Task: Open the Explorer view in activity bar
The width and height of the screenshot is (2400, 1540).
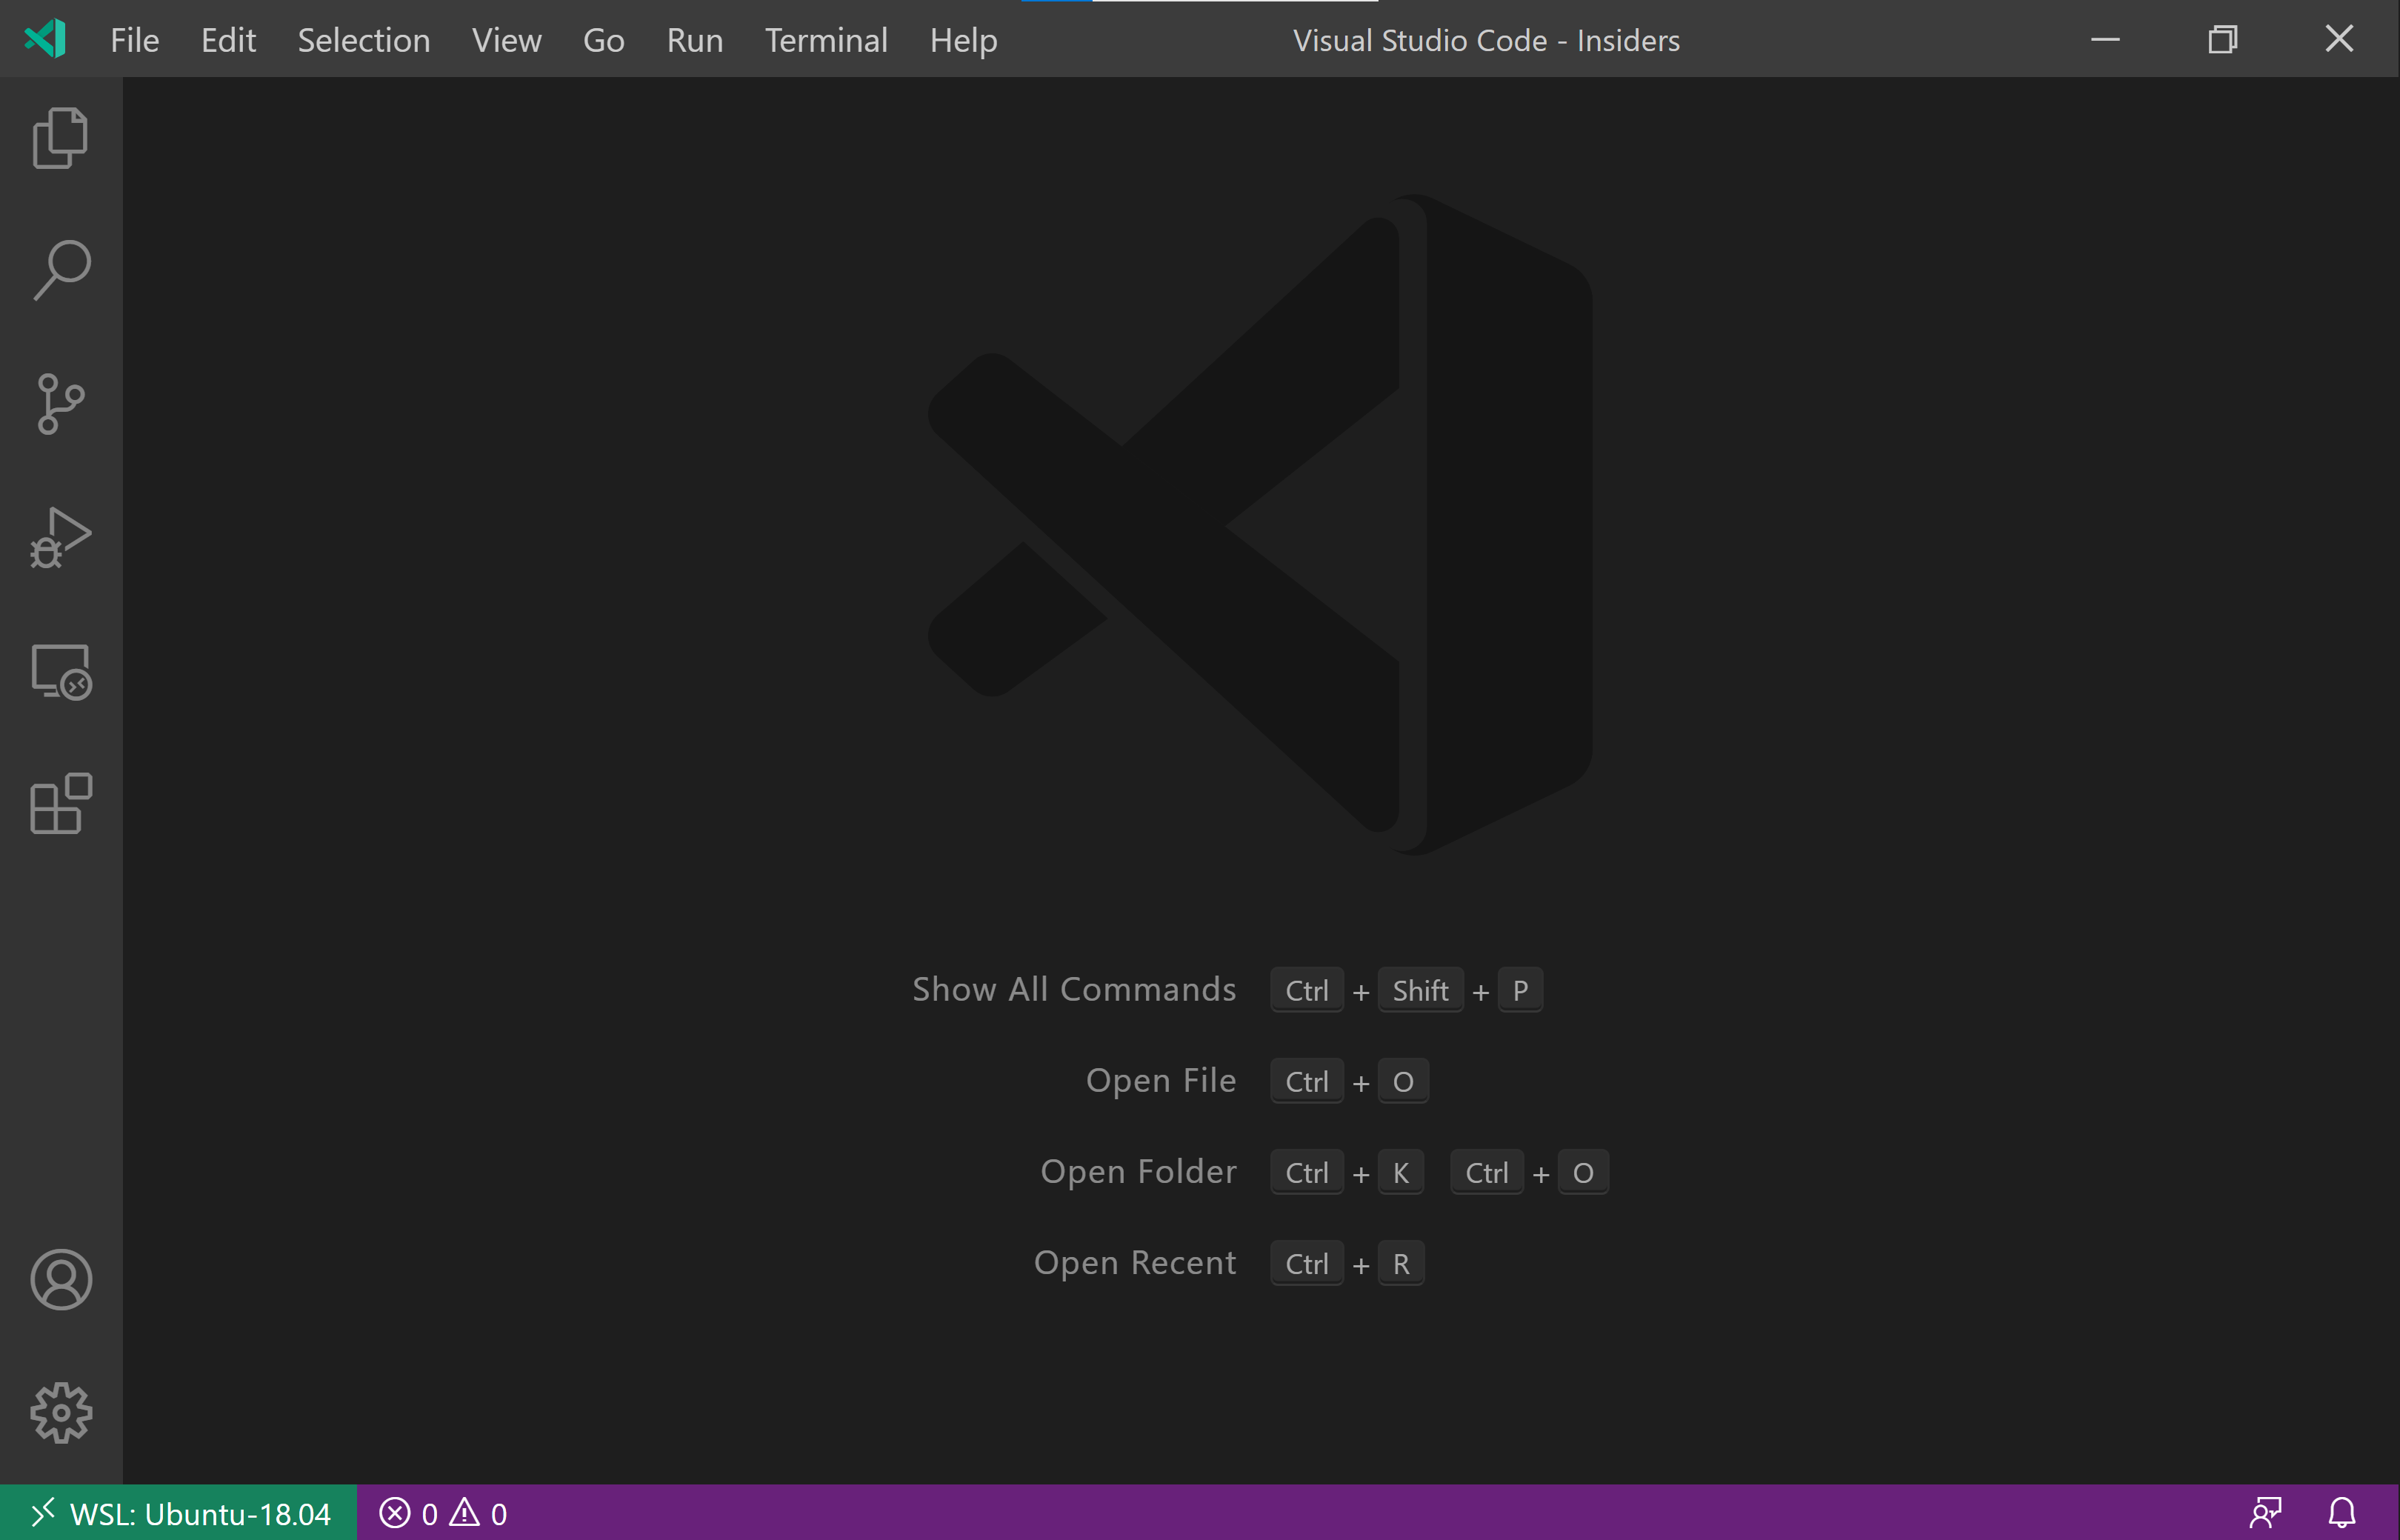Action: [61, 138]
